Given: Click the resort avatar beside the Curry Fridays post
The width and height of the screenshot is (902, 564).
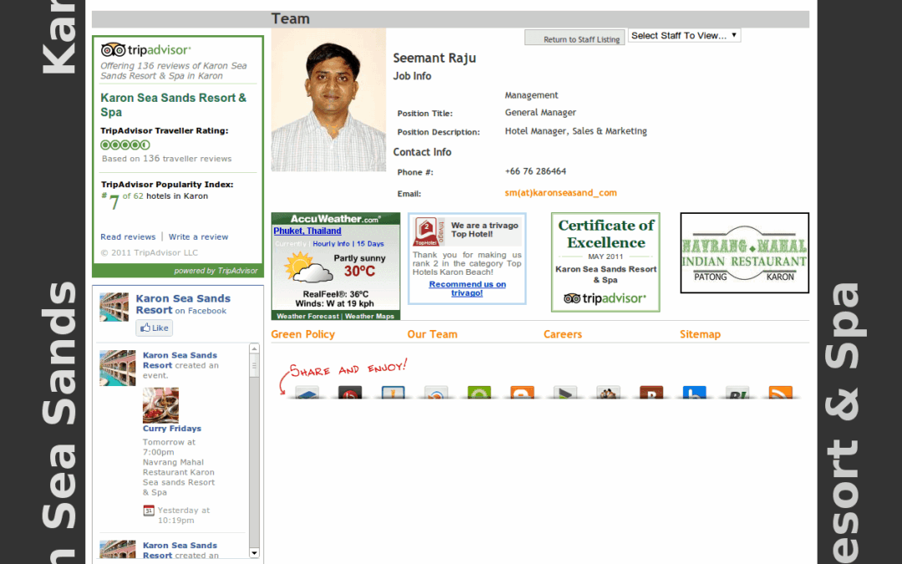Looking at the screenshot, I should pyautogui.click(x=118, y=368).
